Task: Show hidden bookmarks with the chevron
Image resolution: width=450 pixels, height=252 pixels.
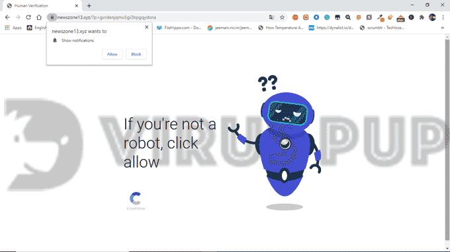Action: 442,28
